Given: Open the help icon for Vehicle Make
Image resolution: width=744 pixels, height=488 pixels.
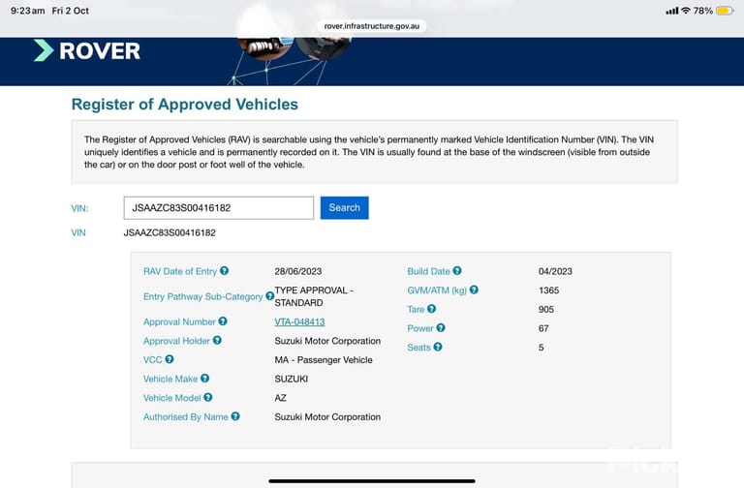Looking at the screenshot, I should point(204,379).
